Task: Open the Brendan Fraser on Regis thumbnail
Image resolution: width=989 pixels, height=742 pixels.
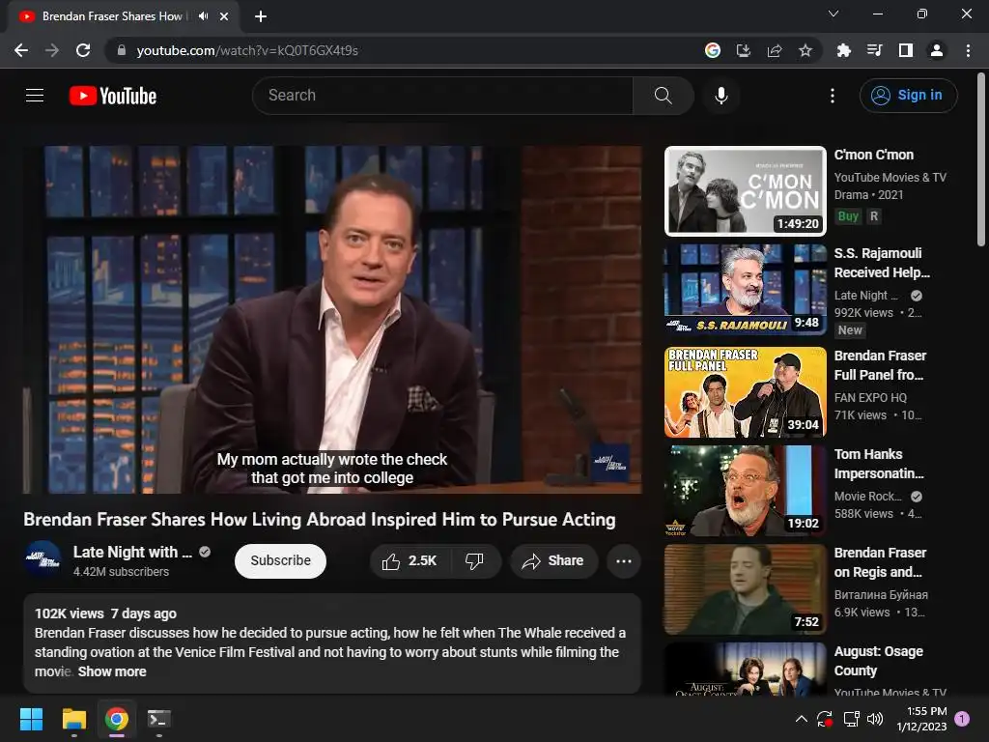Action: 746,589
